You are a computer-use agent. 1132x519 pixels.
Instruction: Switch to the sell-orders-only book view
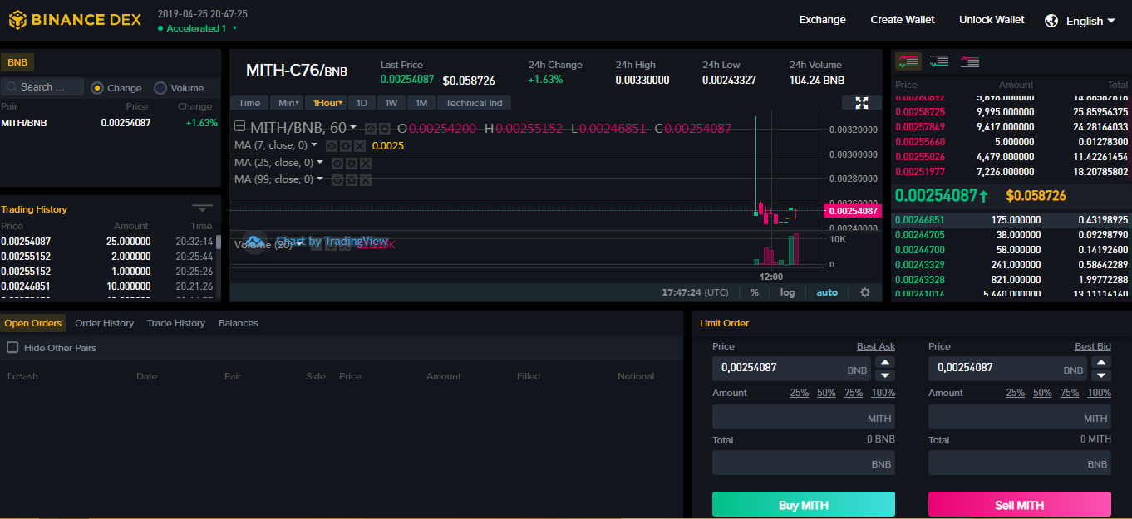(968, 61)
